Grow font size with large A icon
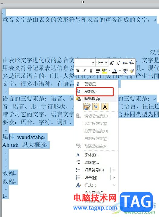 tap(111, 63)
